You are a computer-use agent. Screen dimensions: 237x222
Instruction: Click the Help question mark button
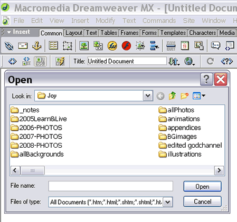click(x=206, y=80)
